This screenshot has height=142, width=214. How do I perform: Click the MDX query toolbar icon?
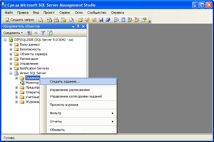(x=49, y=20)
